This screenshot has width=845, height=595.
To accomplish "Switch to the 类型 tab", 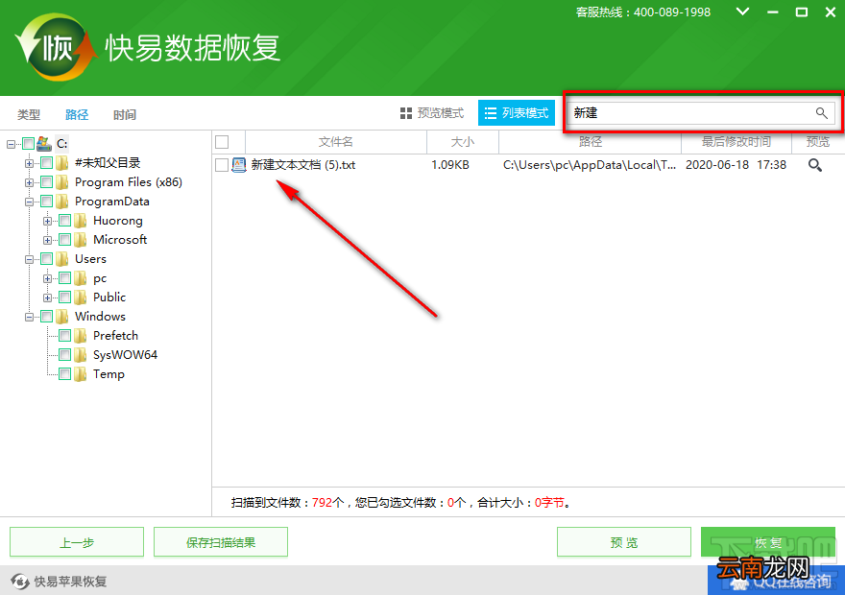I will tap(29, 115).
